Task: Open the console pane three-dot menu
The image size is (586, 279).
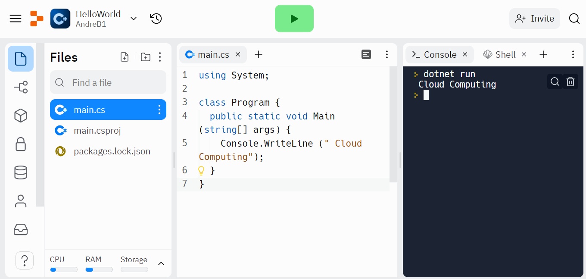Action: pyautogui.click(x=573, y=54)
